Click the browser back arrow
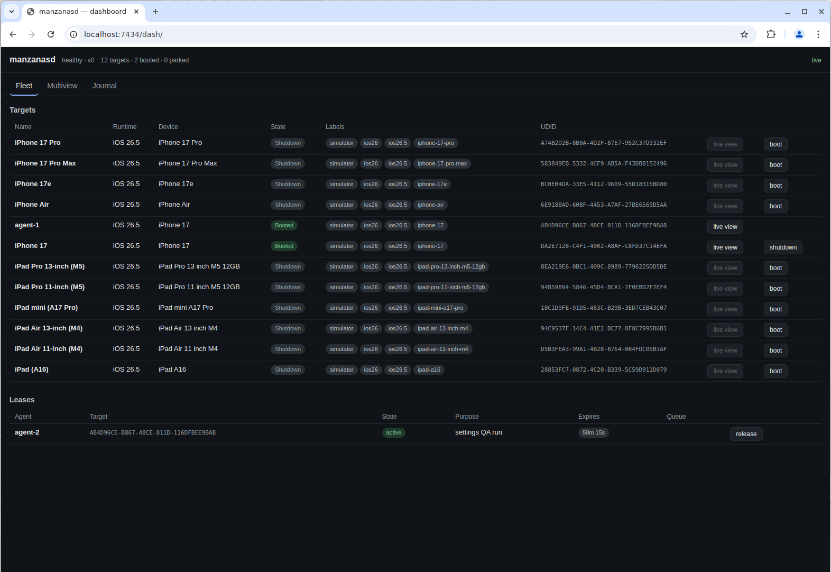Image resolution: width=831 pixels, height=572 pixels. click(13, 34)
